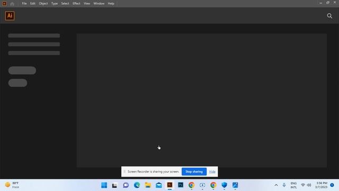Open the Window menu
The width and height of the screenshot is (339, 191).
[99, 4]
